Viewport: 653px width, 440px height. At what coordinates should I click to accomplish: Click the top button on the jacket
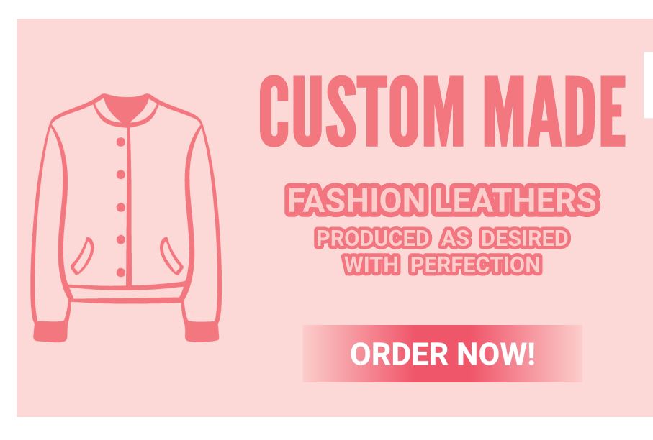(121, 142)
